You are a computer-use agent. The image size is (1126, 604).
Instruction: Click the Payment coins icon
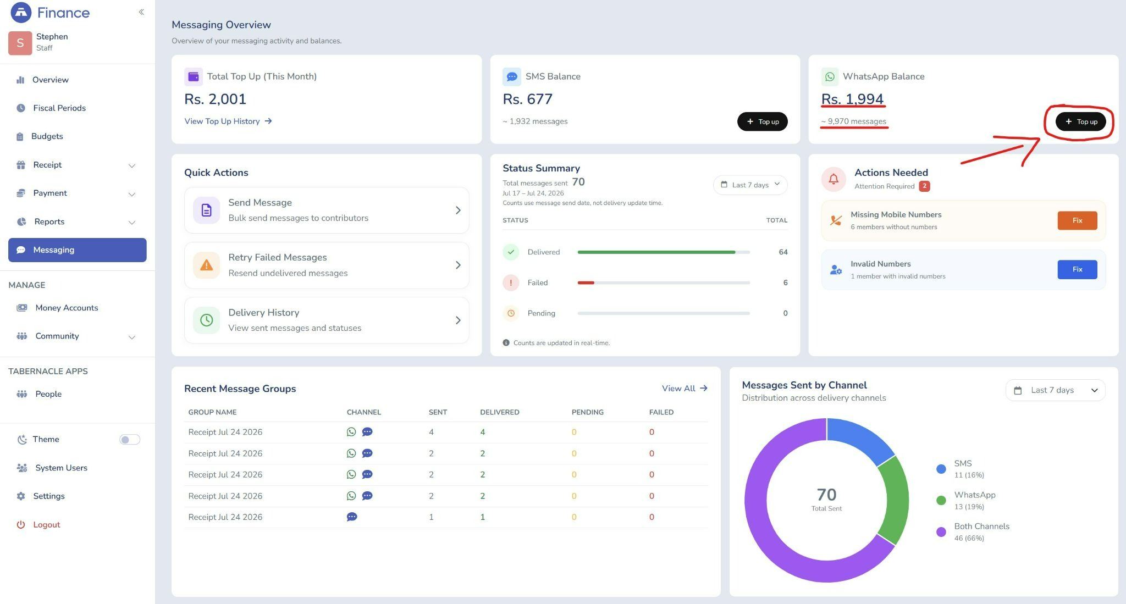click(21, 193)
